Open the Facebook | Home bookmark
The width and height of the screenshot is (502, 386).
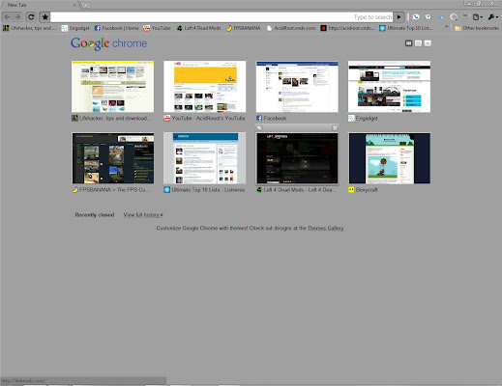click(117, 28)
